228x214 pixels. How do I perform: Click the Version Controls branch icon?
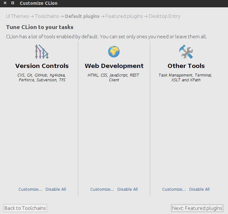42,52
